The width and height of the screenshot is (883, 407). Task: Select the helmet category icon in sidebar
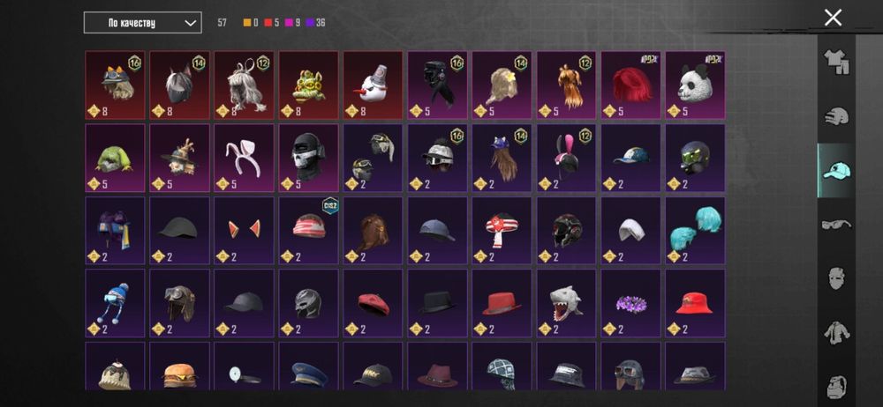836,116
